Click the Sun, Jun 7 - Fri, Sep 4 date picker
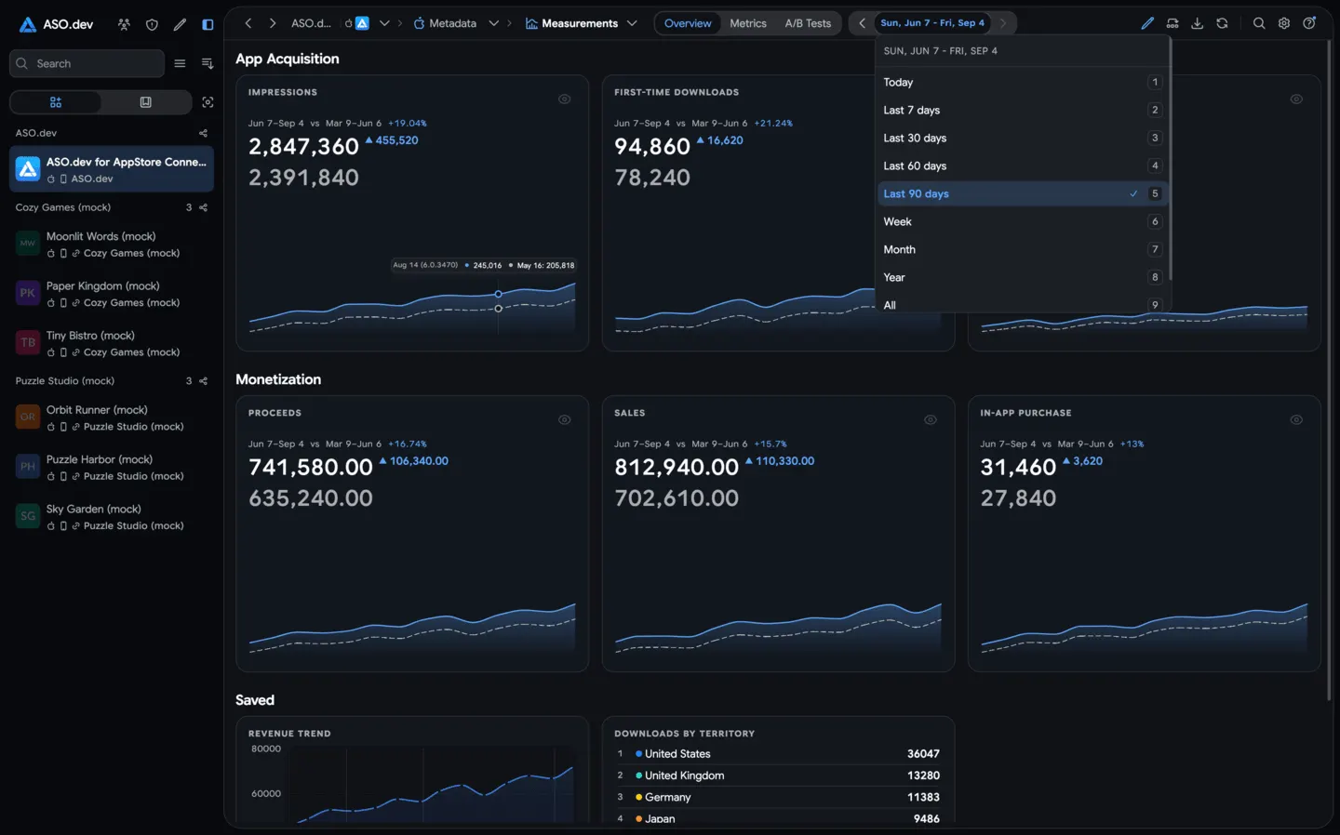Image resolution: width=1340 pixels, height=835 pixels. point(932,23)
